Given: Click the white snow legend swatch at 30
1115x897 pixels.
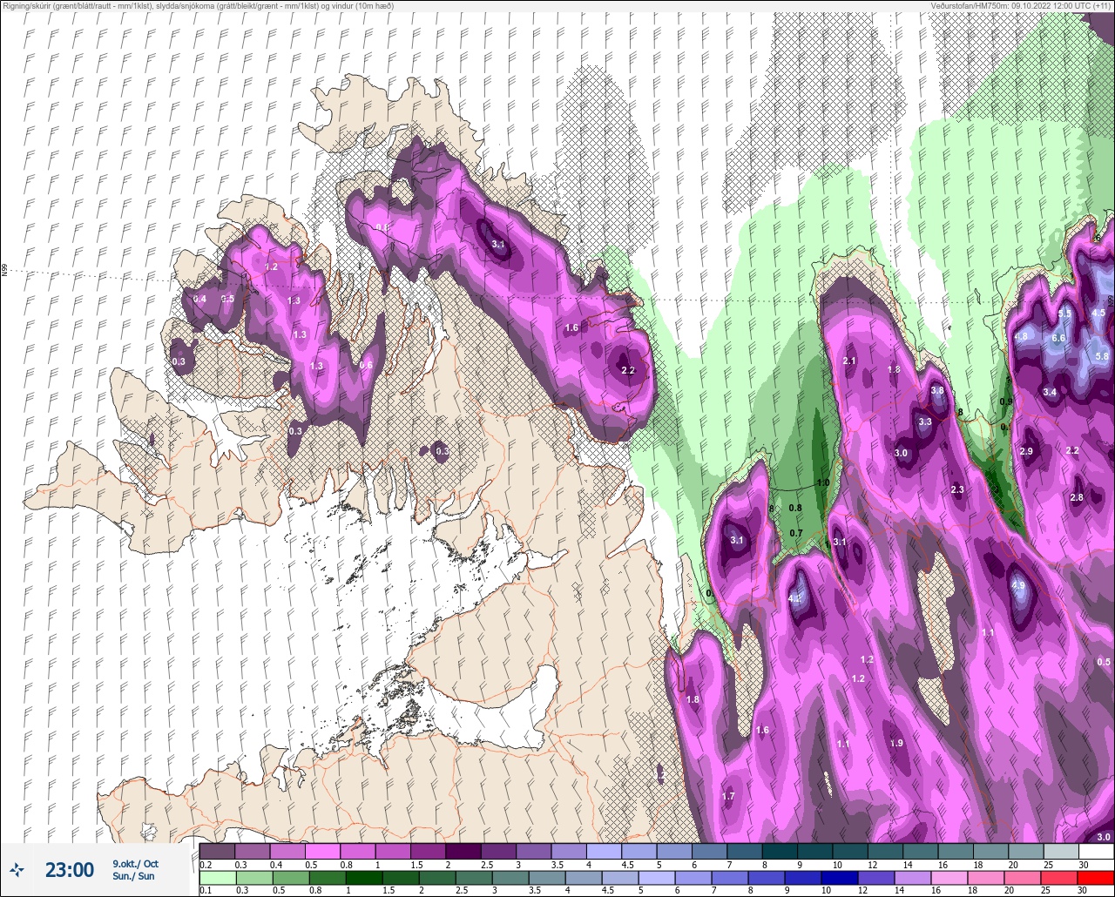Looking at the screenshot, I should pyautogui.click(x=1096, y=851).
